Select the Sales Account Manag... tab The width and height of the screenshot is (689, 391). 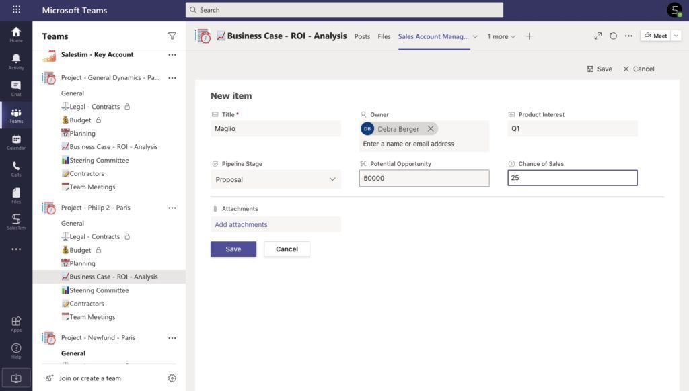[433, 36]
